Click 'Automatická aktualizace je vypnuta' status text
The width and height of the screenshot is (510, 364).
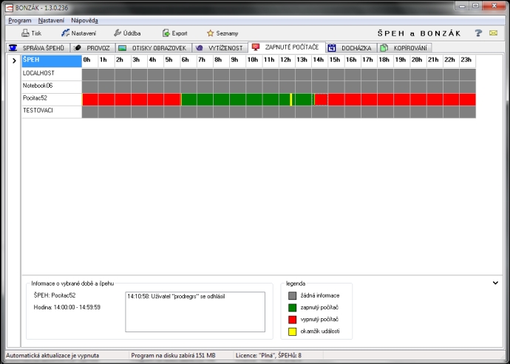click(x=52, y=356)
